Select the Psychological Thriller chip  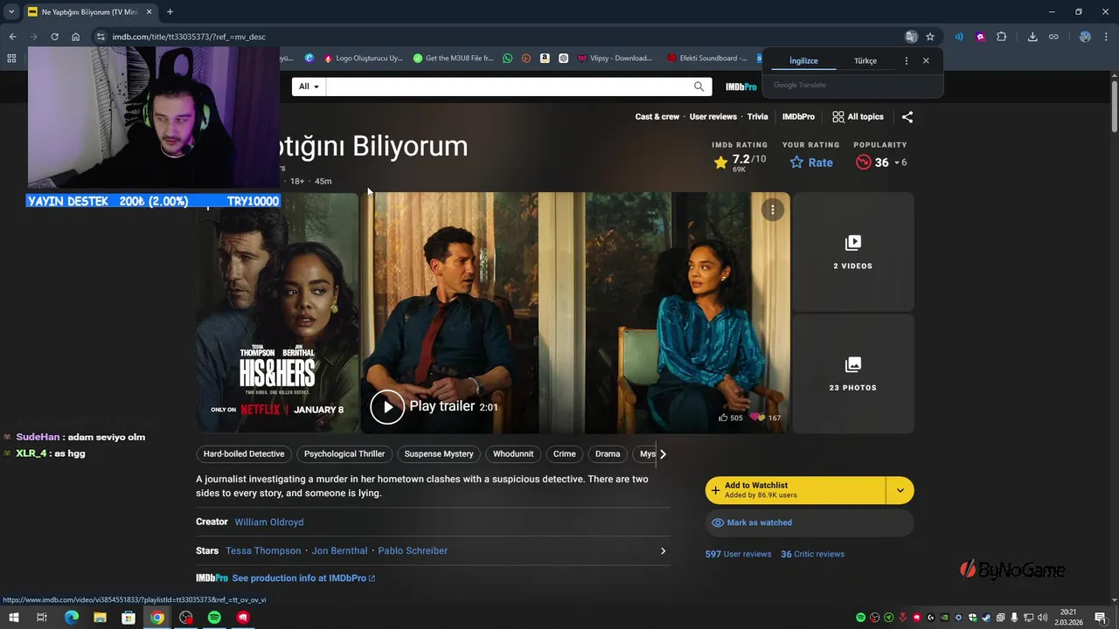344,453
